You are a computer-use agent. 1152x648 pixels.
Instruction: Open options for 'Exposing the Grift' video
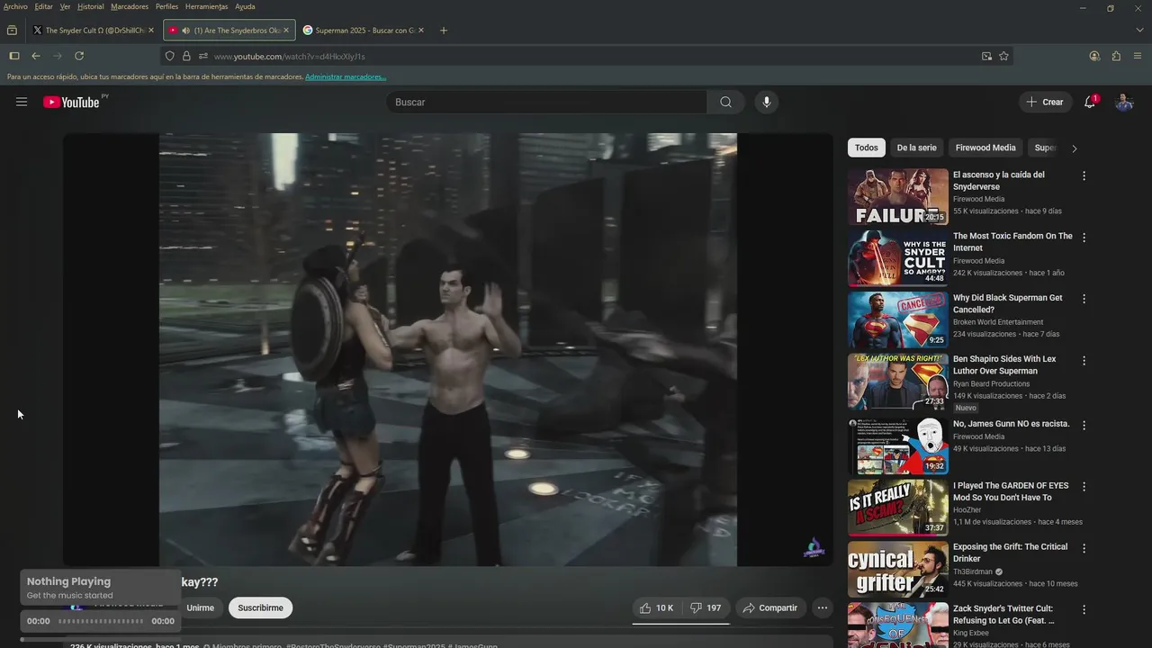coord(1084,548)
